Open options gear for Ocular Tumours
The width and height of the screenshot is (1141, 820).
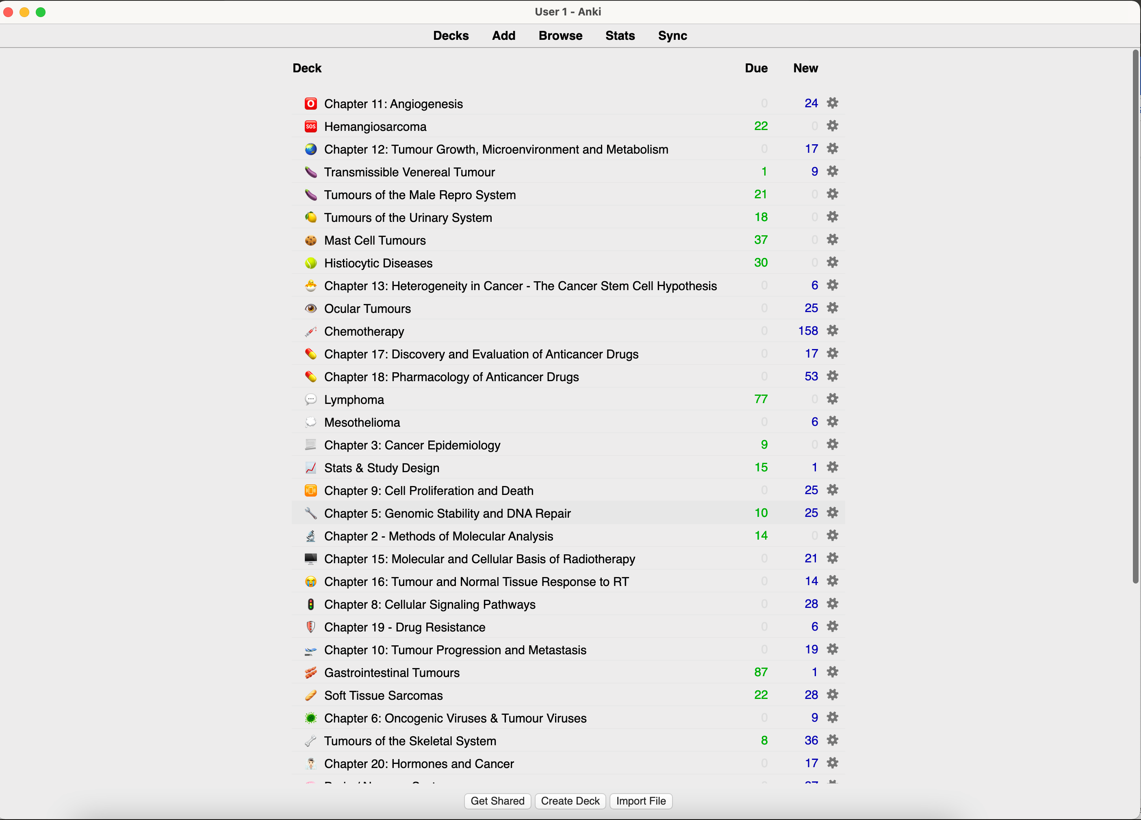point(833,308)
